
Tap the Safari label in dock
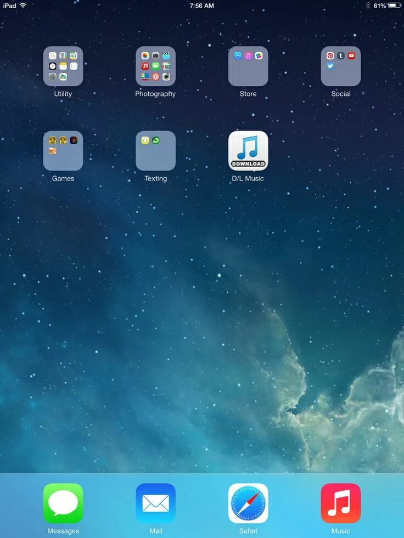coord(248,531)
